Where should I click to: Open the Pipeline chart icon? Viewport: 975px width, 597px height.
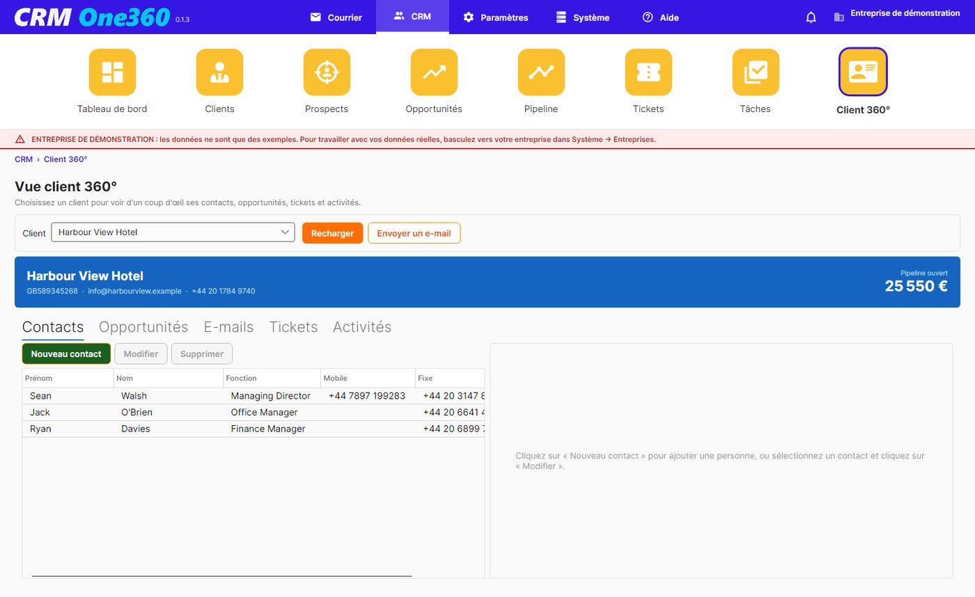(541, 72)
